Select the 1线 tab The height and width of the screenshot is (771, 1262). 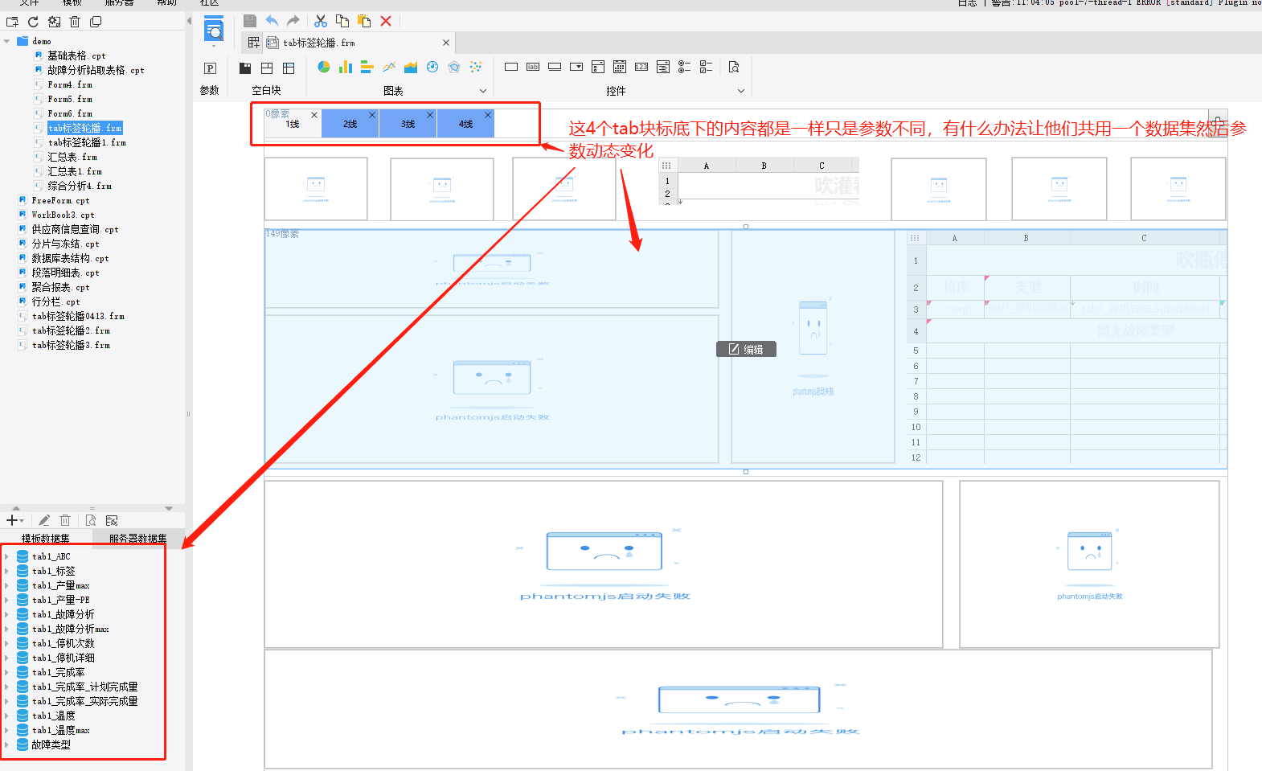(293, 124)
